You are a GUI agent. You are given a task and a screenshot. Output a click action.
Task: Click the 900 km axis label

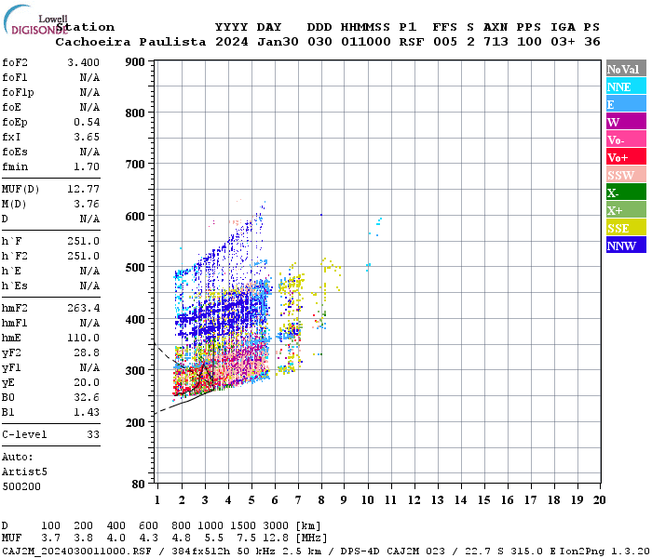135,62
